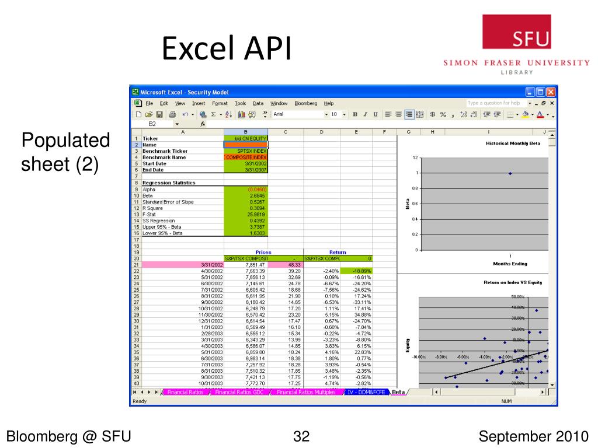Open the Chart Wizard icon
This screenshot has height=448, width=598.
[x=241, y=114]
